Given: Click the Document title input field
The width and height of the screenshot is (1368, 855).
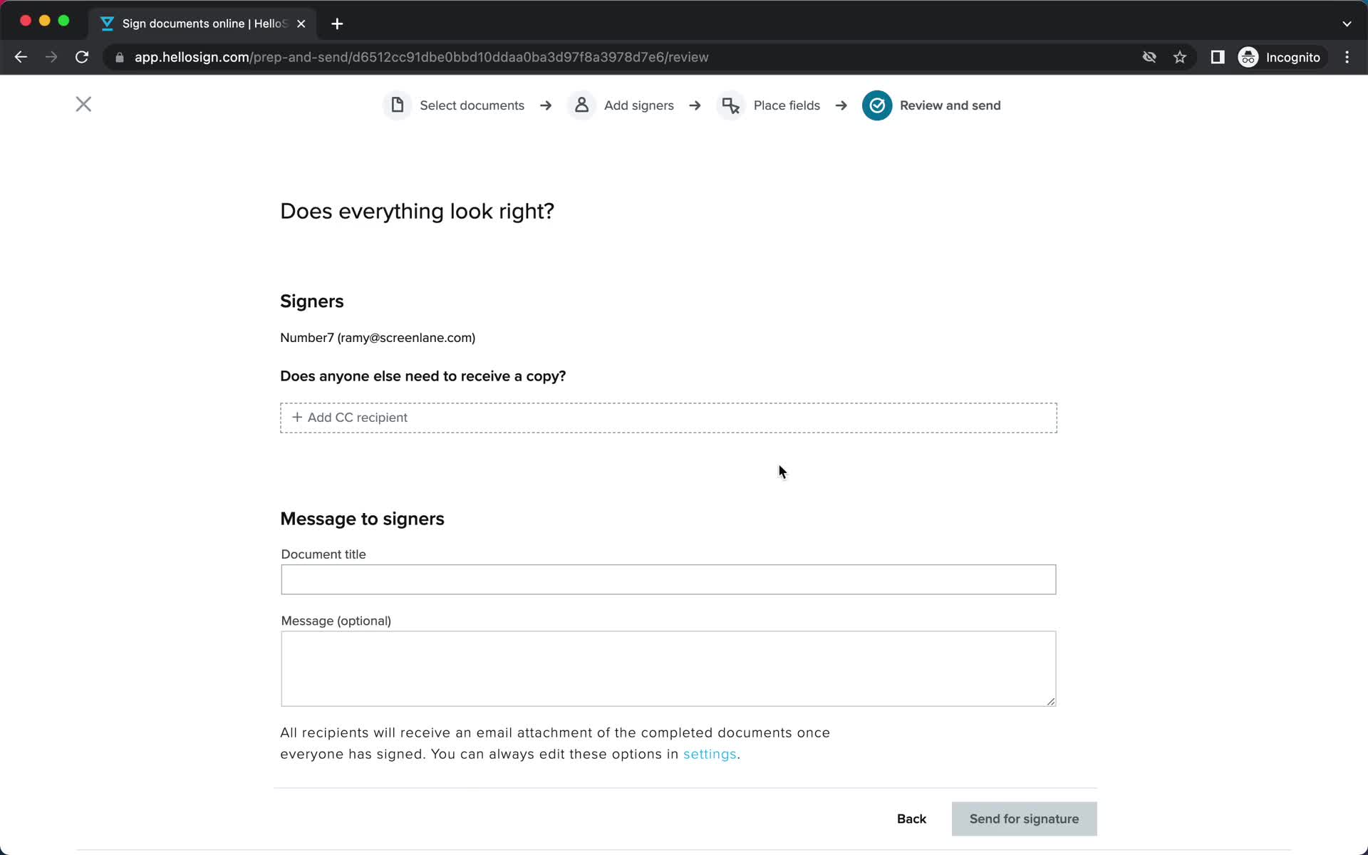Looking at the screenshot, I should pos(668,579).
